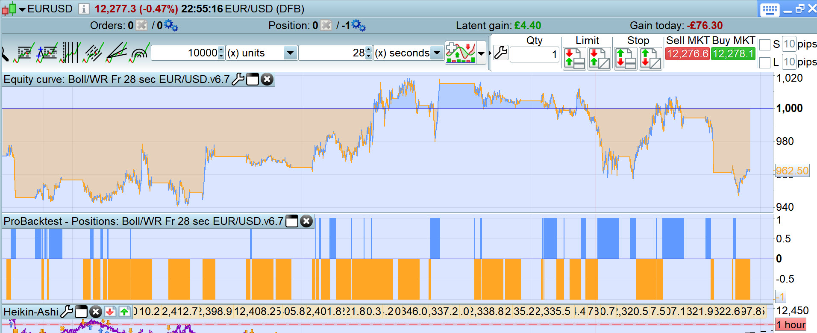Viewport: 817px width, 333px height.
Task: Open Equity curve panel wrench settings
Action: 238,80
